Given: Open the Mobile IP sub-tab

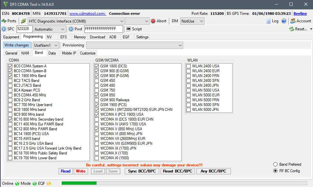Looking at the screenshot, I should (x=69, y=53).
